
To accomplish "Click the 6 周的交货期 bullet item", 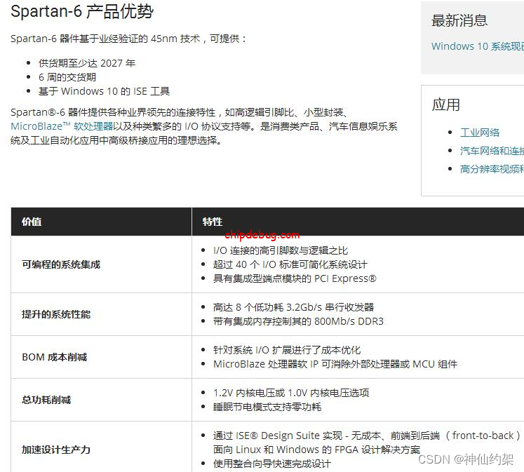I will [x=67, y=77].
